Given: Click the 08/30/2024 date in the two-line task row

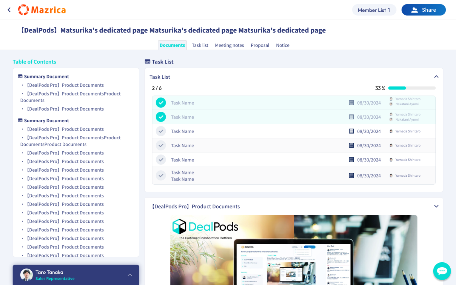Looking at the screenshot, I should click(369, 176).
